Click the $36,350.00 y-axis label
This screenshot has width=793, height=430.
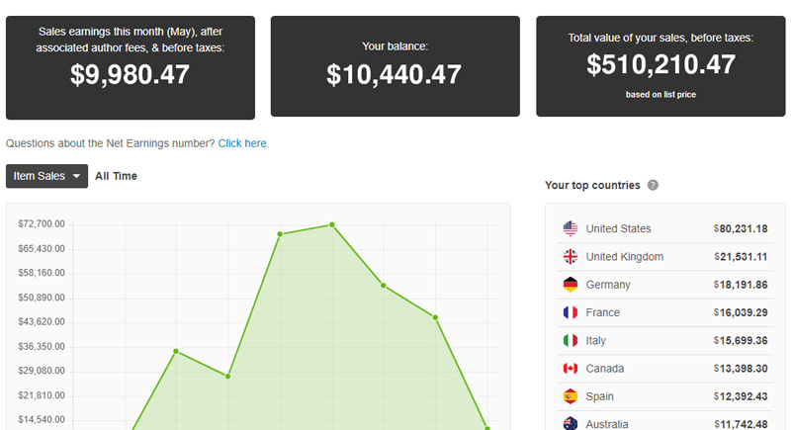pos(42,347)
